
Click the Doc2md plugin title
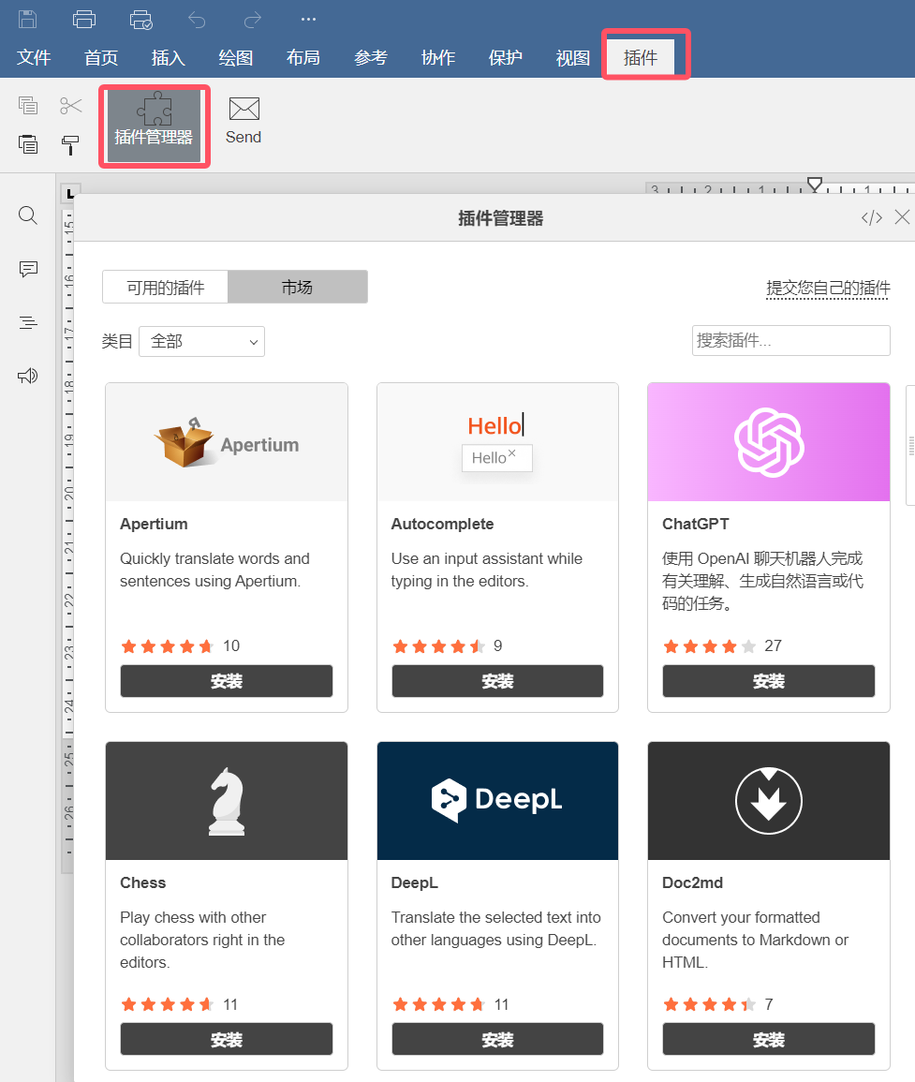(693, 882)
